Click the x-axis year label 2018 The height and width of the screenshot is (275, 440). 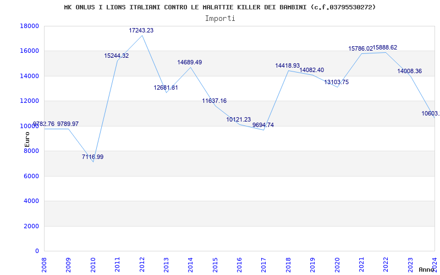click(x=288, y=265)
